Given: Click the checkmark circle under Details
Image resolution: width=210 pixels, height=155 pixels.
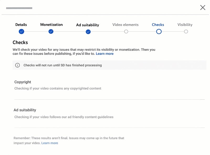Looking at the screenshot, I should 21,32.
